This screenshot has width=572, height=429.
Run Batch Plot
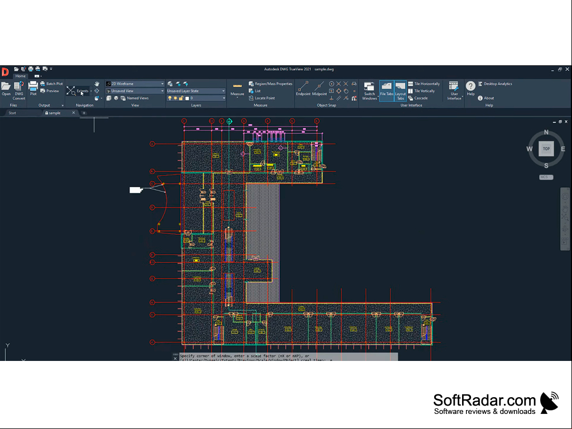point(51,84)
